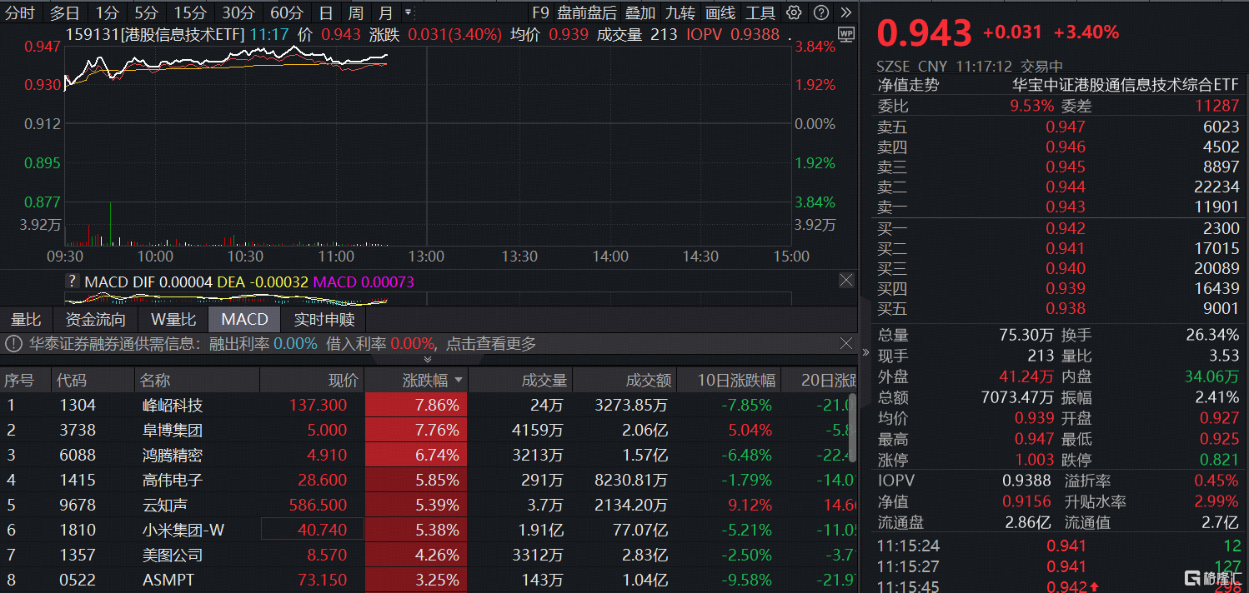Select the 实时申赎 tab
The height and width of the screenshot is (593, 1249).
coord(324,319)
